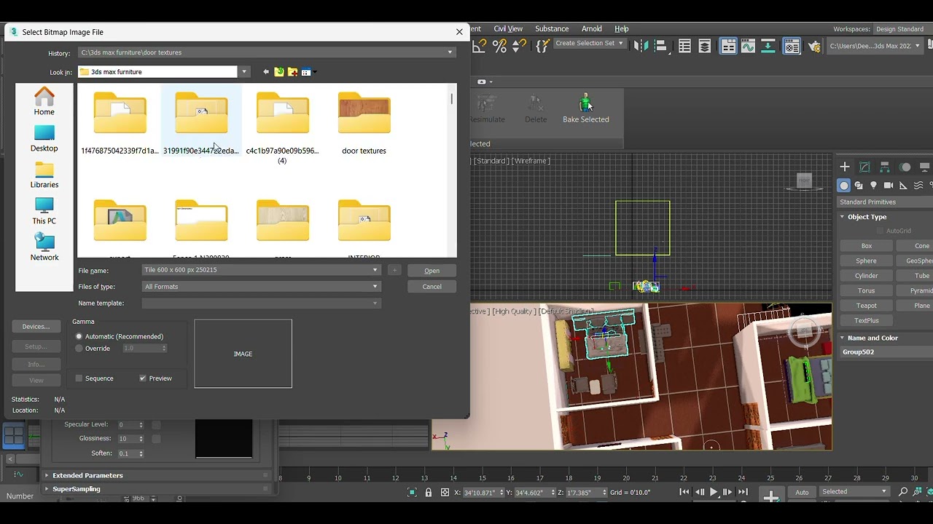Click the Devices... button
The image size is (933, 524).
(36, 327)
